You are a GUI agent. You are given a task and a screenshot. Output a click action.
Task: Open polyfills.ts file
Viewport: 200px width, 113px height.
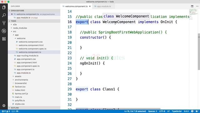click(x=20, y=100)
